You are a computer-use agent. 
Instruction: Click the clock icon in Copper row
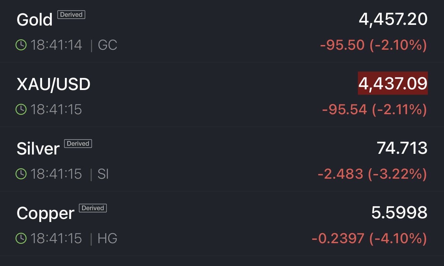point(21,238)
